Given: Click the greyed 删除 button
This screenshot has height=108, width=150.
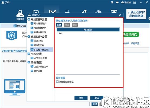Looking at the screenshot, I should pyautogui.click(x=75, y=25).
